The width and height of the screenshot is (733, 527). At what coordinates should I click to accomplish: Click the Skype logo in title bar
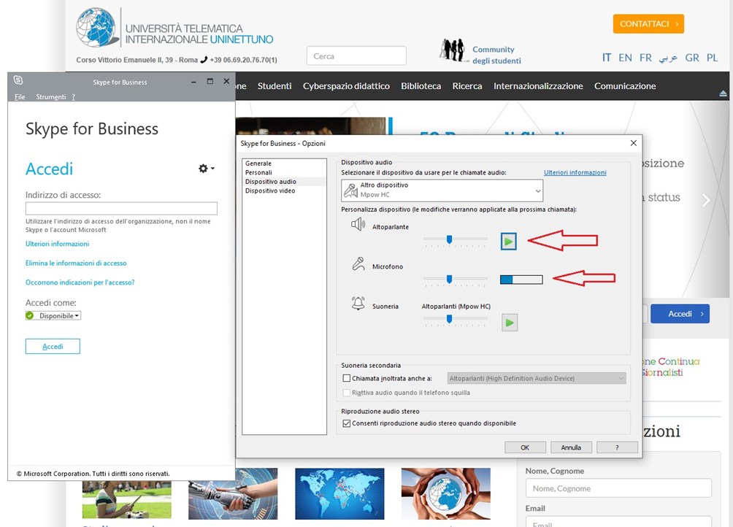tap(18, 82)
